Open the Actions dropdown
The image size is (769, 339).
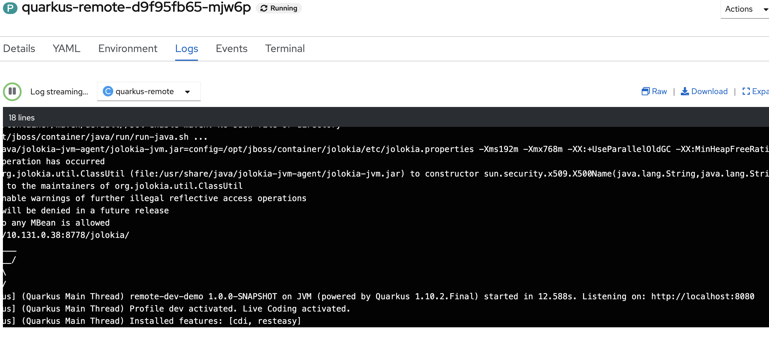(x=743, y=9)
